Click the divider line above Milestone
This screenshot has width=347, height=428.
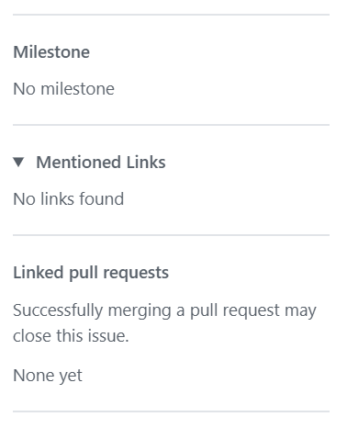pos(171,15)
